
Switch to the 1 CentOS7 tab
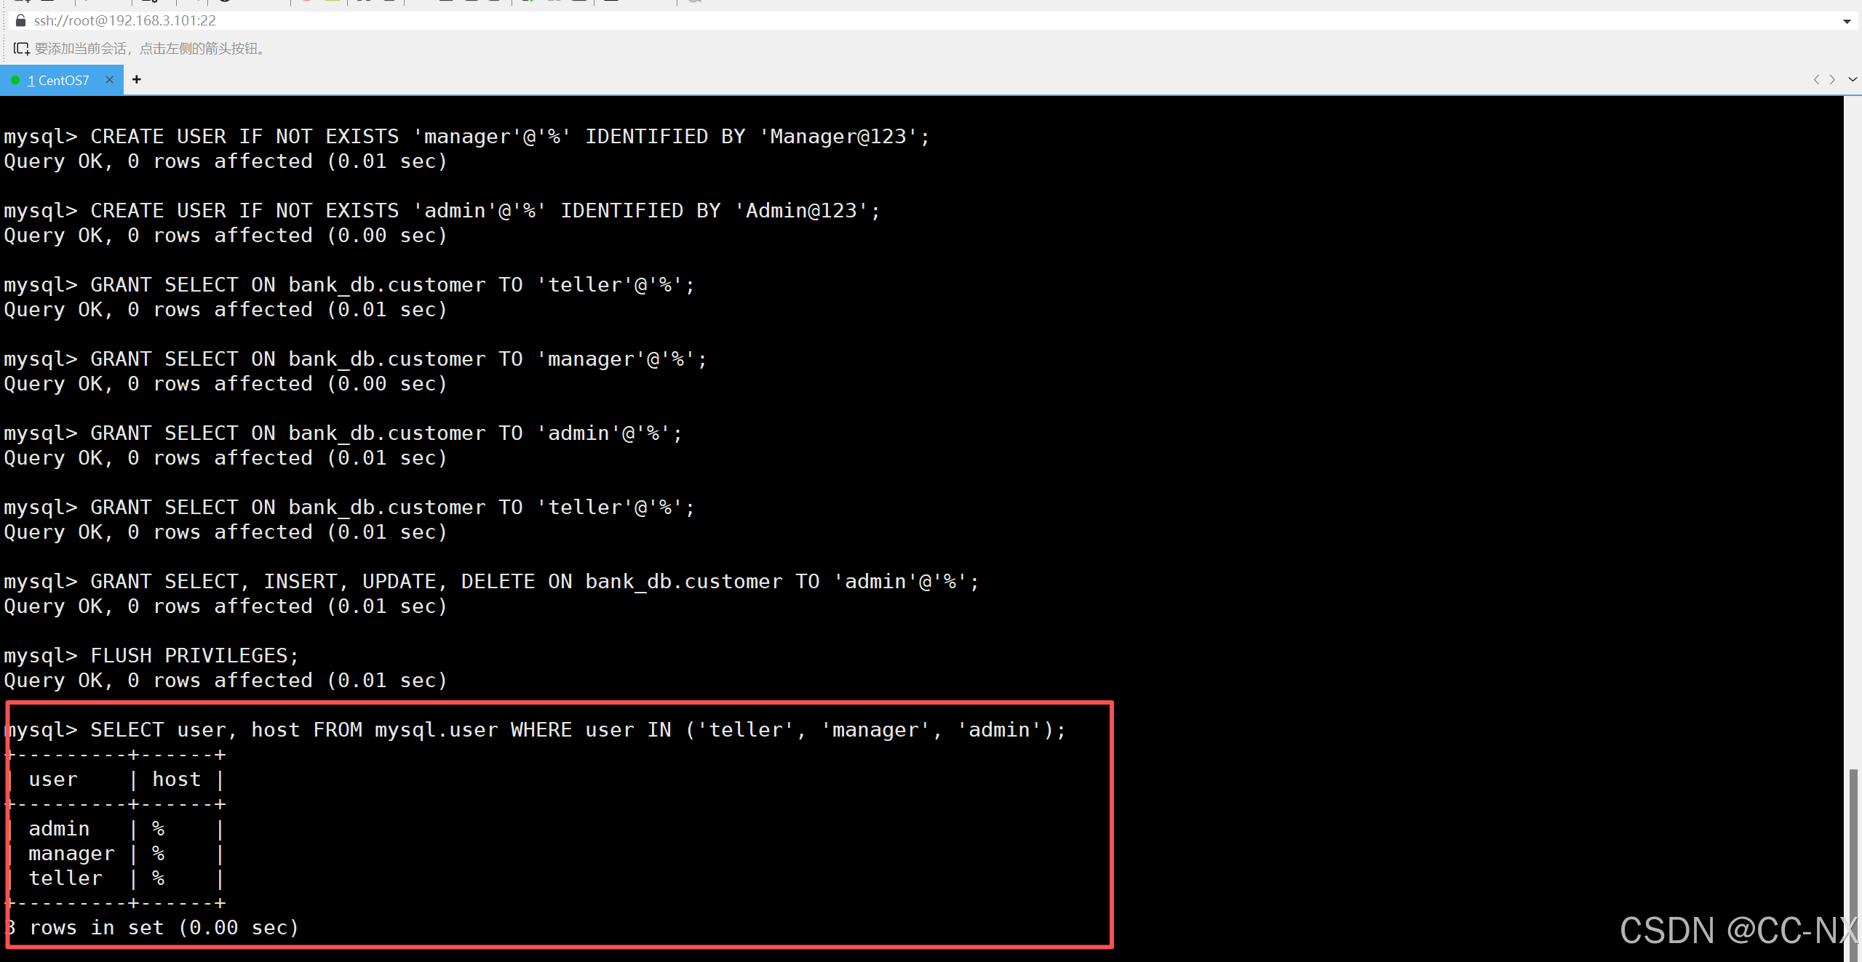click(58, 80)
